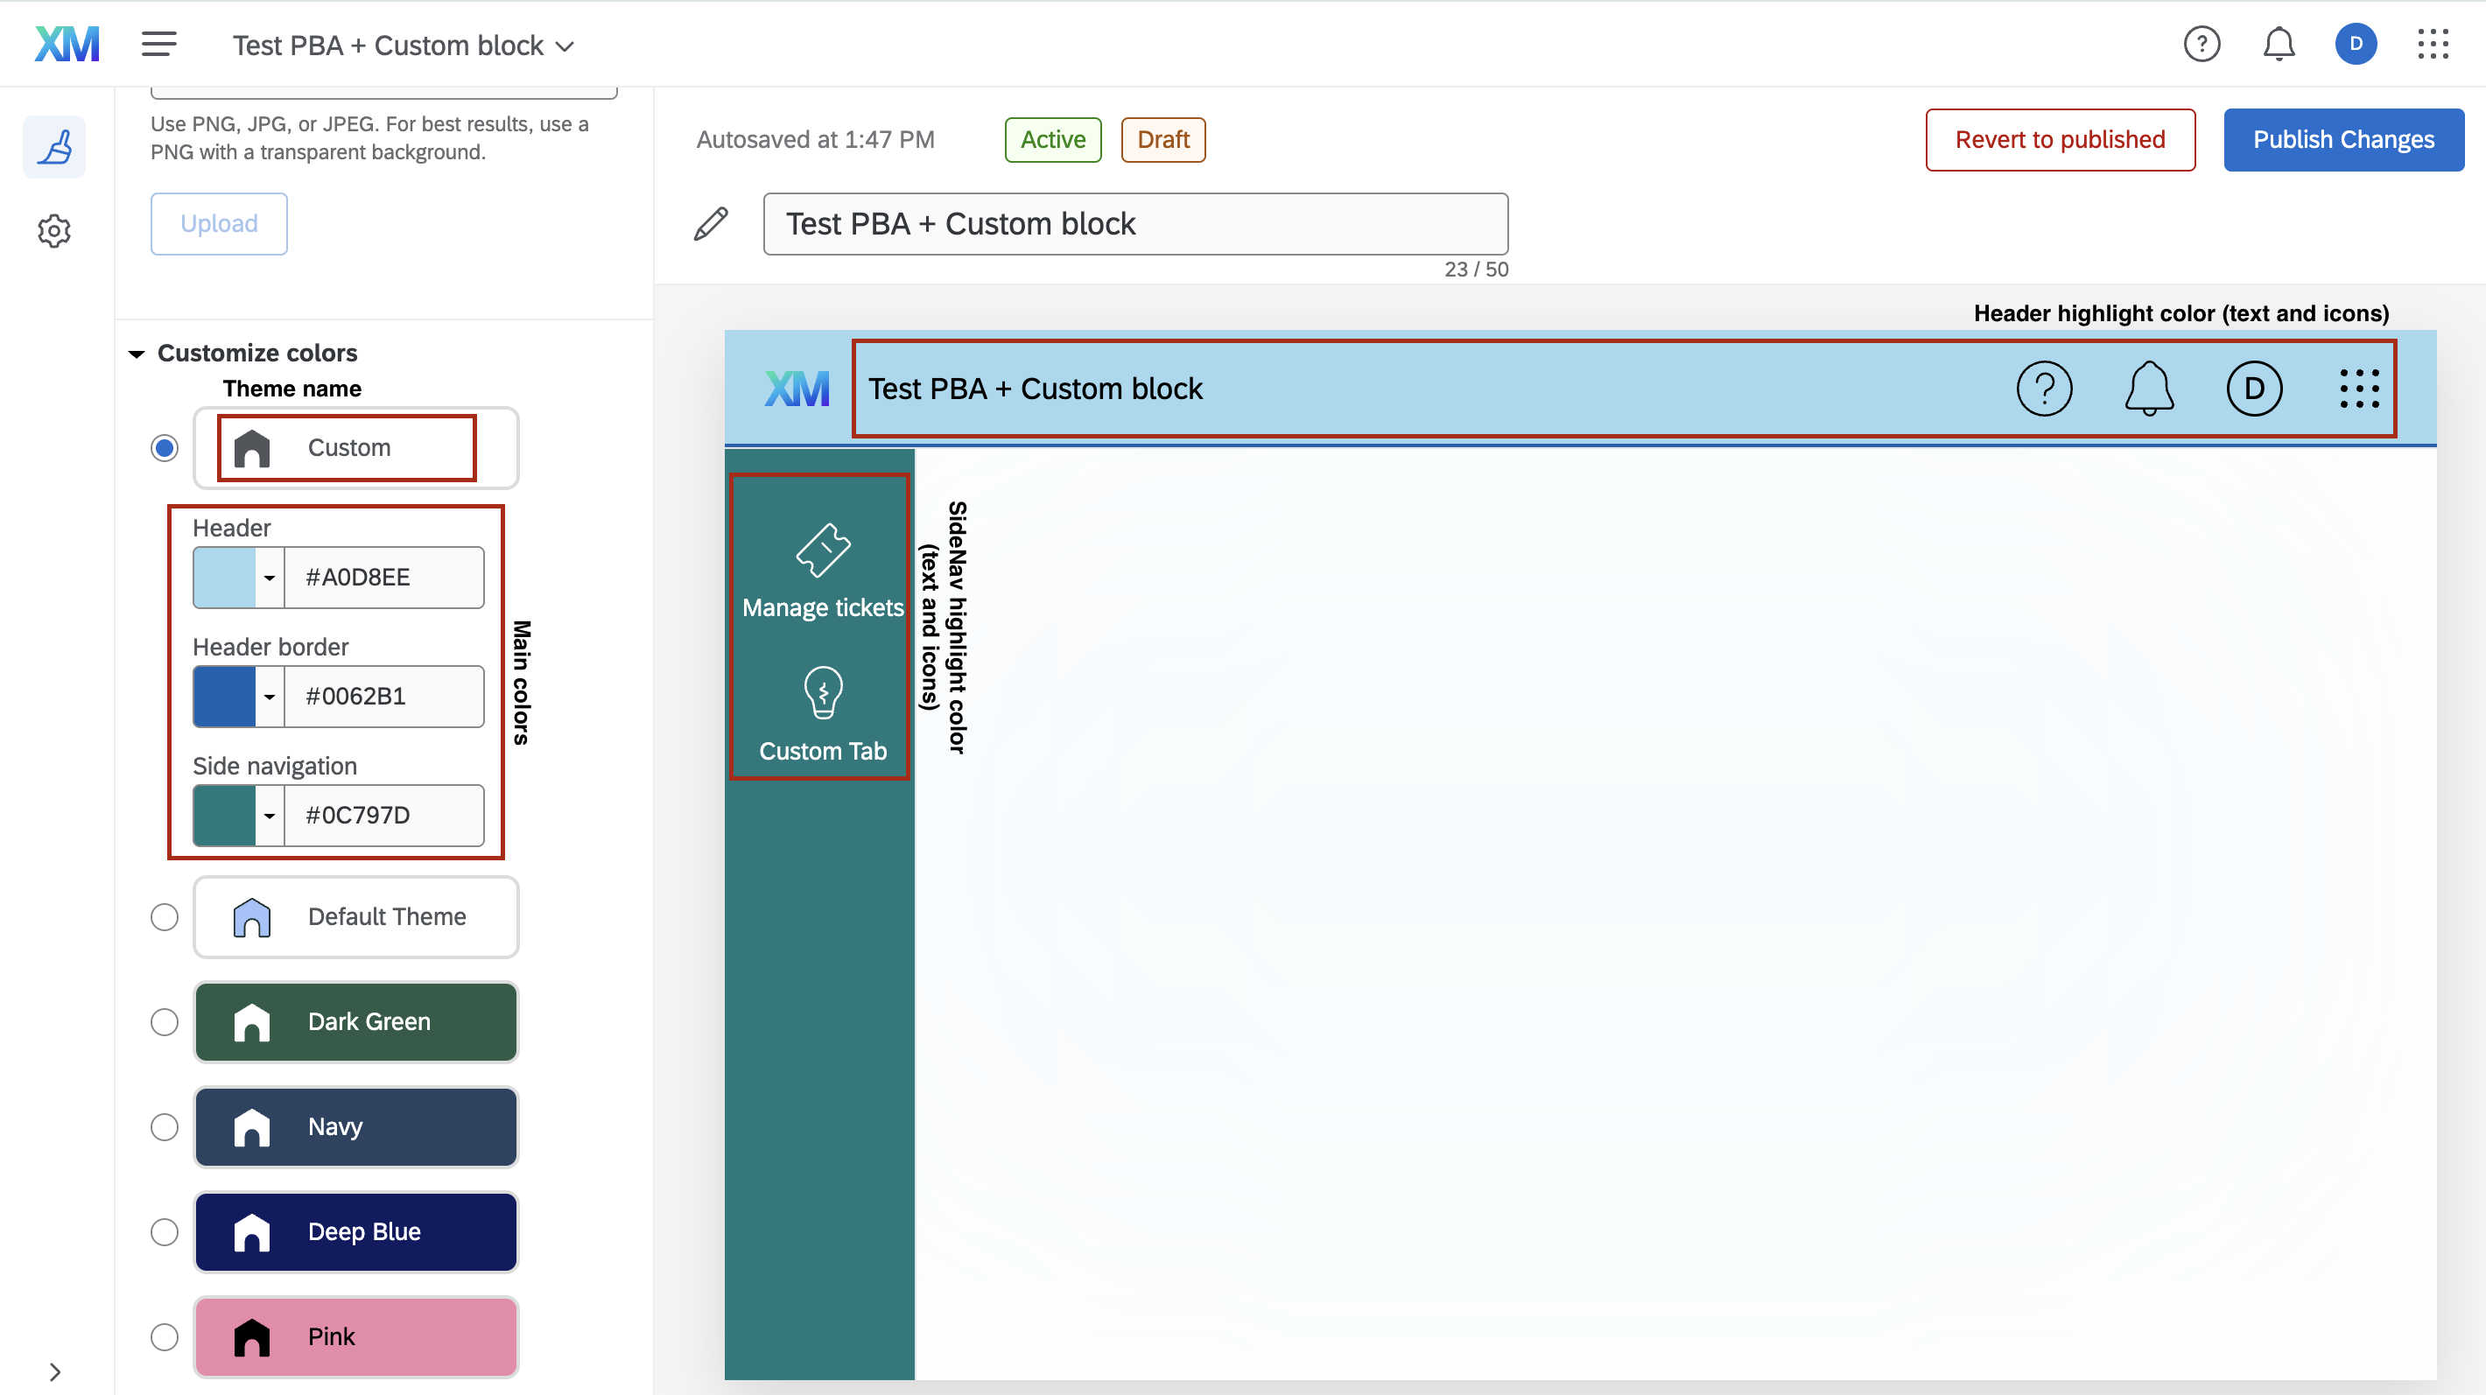The width and height of the screenshot is (2486, 1395).
Task: Select the Custom theme radio button
Action: [x=165, y=449]
